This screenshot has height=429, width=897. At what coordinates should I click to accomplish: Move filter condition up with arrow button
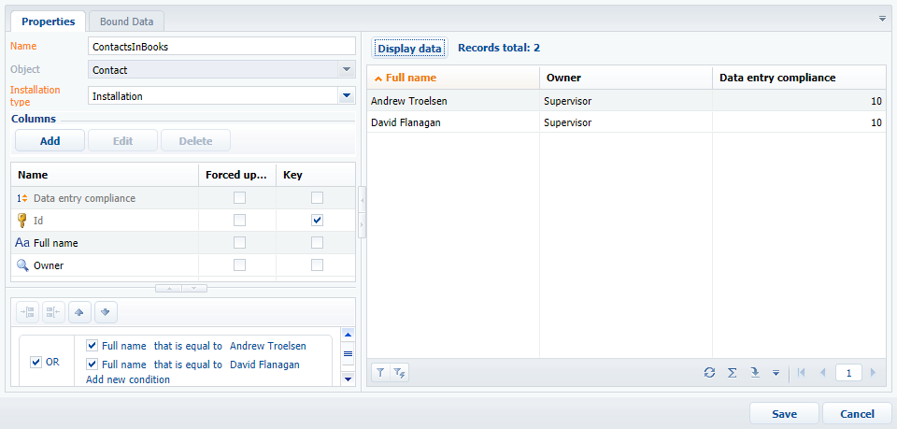coord(80,312)
